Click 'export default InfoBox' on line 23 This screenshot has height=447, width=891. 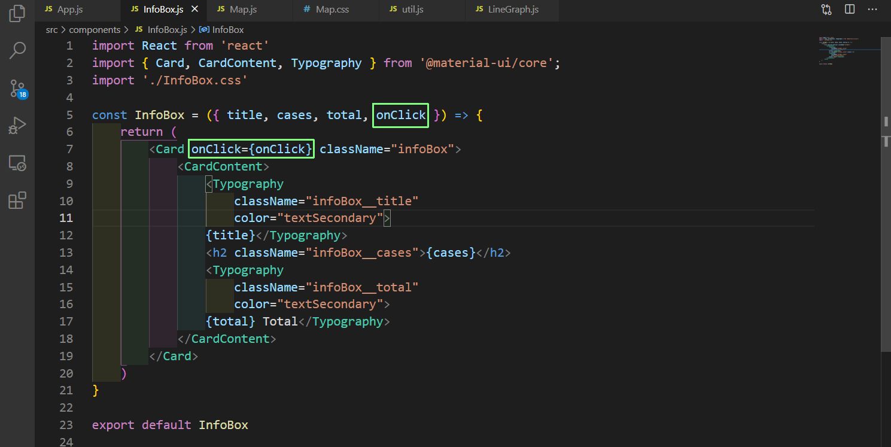pos(170,425)
